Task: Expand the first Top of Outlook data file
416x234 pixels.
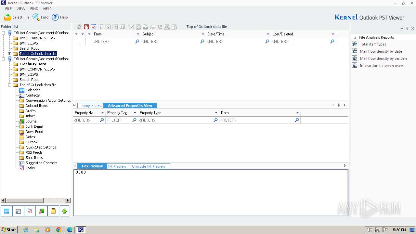Action: (10, 54)
